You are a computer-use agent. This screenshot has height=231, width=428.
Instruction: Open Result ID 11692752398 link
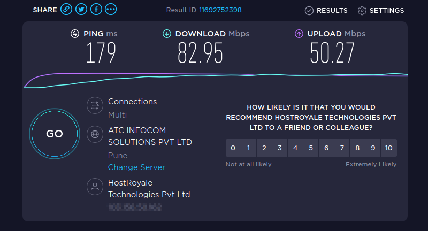coord(220,10)
